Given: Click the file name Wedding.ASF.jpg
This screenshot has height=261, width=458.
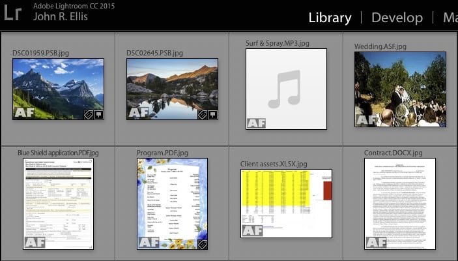Looking at the screenshot, I should pyautogui.click(x=380, y=46).
